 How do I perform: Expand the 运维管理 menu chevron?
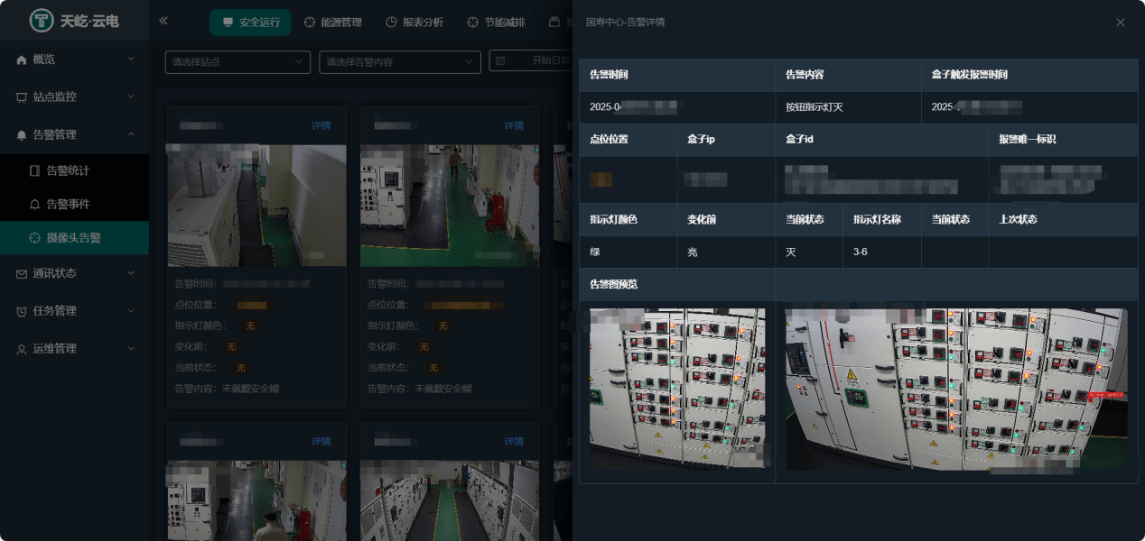point(131,348)
